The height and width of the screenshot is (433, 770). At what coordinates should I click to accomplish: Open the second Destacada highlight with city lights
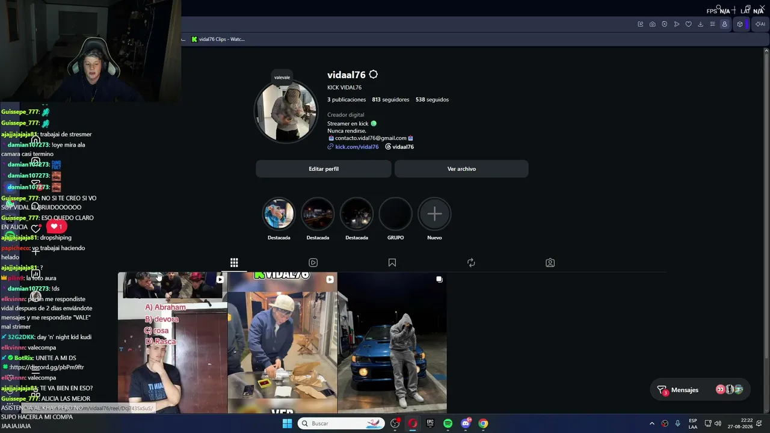click(318, 214)
